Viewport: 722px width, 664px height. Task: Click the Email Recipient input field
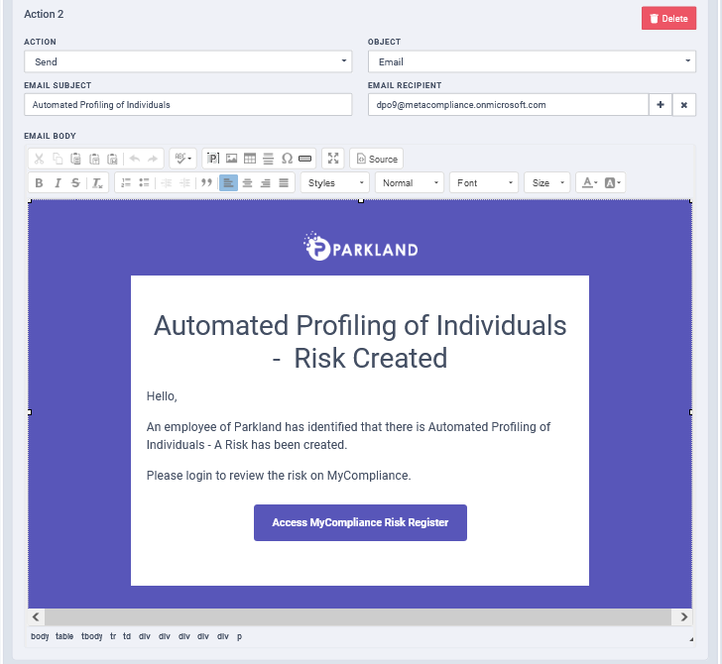[x=509, y=105]
